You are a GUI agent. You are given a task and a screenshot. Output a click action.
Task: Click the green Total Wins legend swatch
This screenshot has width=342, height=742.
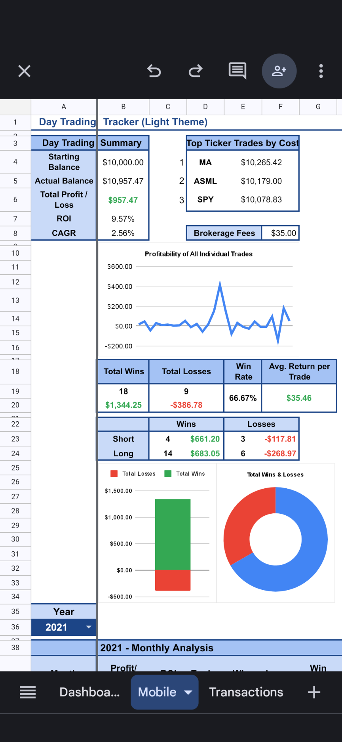tap(168, 474)
